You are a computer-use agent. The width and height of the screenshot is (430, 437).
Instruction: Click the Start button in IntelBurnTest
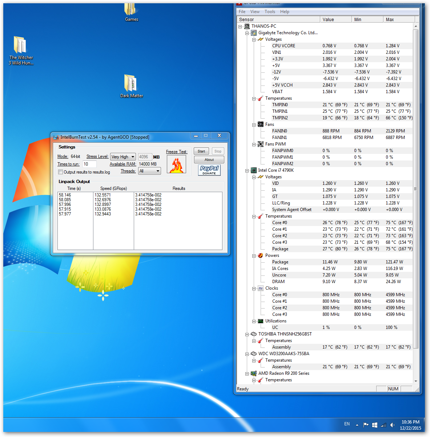click(201, 151)
